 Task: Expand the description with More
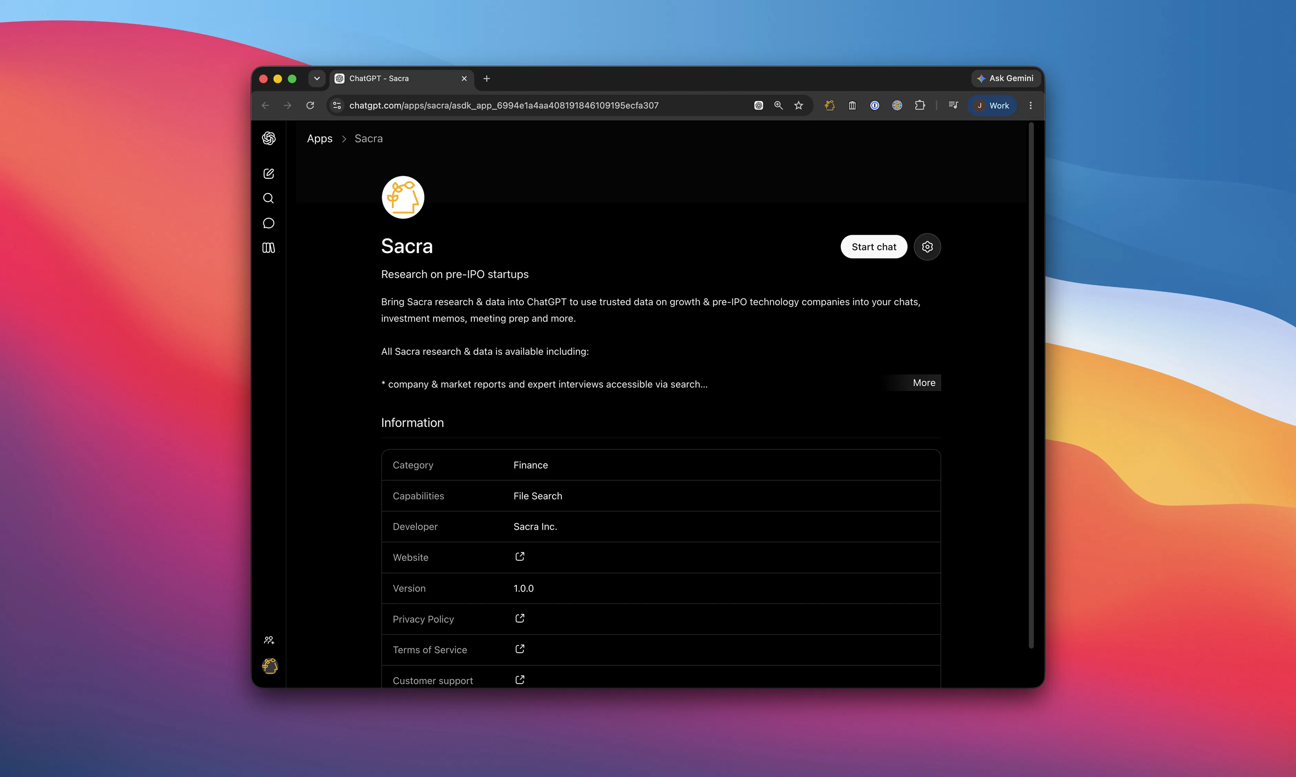tap(924, 383)
